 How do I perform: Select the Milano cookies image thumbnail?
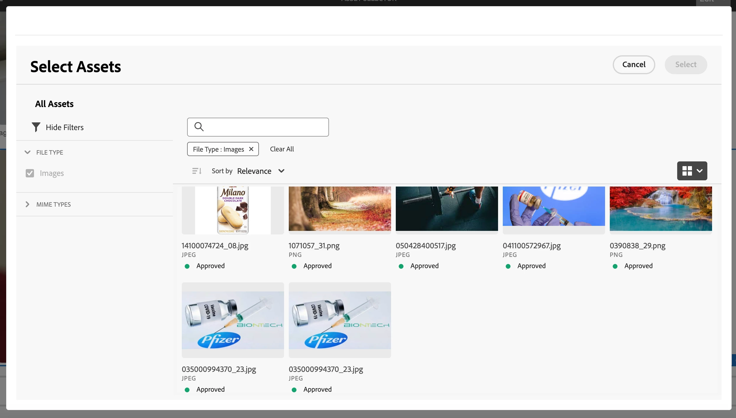(x=233, y=210)
